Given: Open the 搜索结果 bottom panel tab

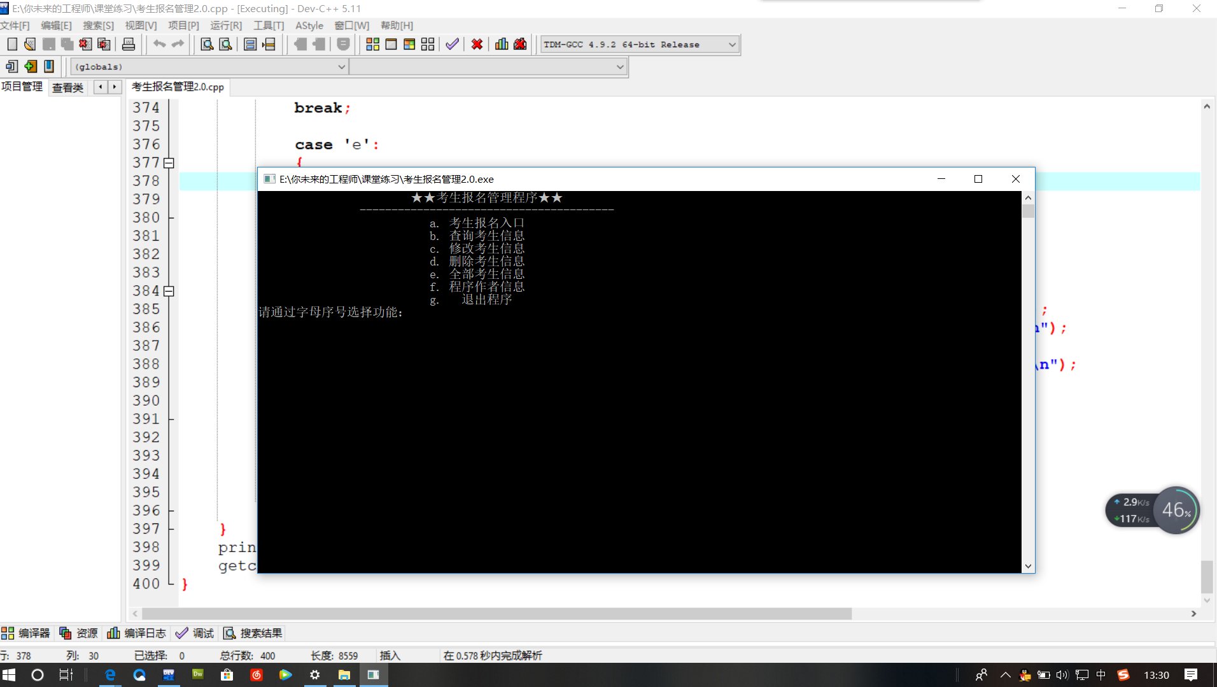Looking at the screenshot, I should (x=253, y=633).
